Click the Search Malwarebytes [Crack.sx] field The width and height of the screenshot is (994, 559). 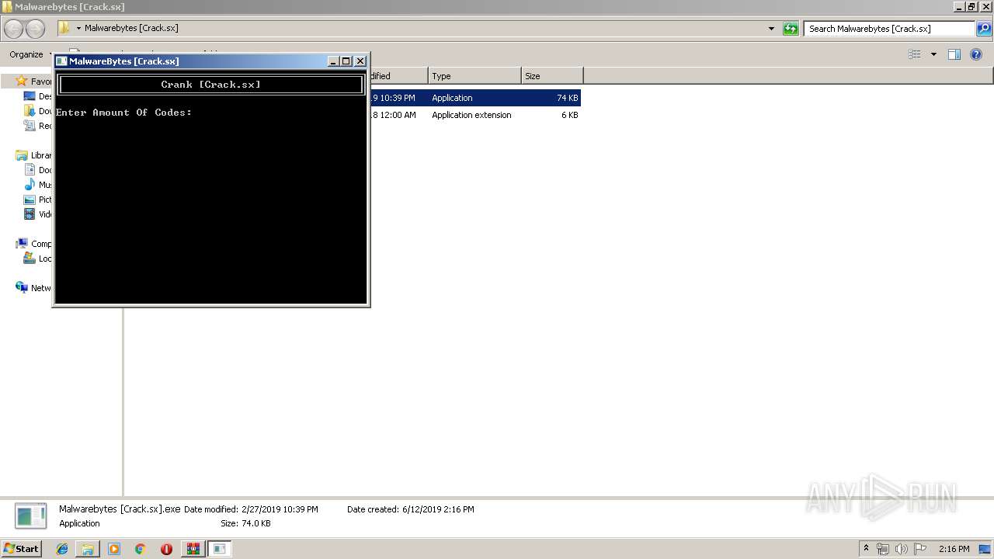click(889, 29)
